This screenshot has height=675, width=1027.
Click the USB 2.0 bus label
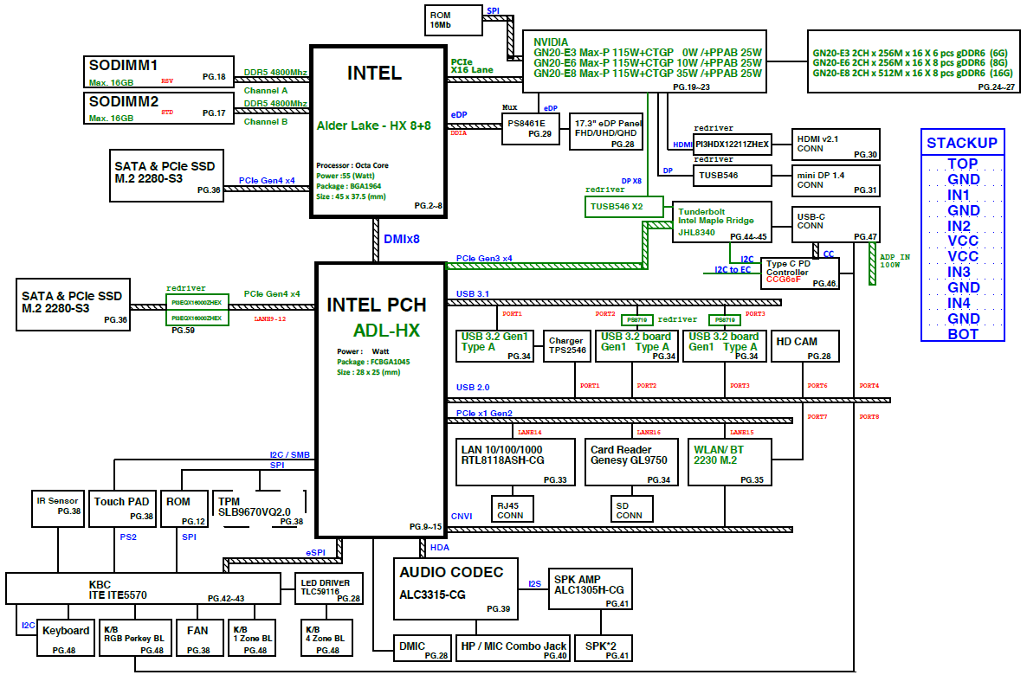point(473,388)
